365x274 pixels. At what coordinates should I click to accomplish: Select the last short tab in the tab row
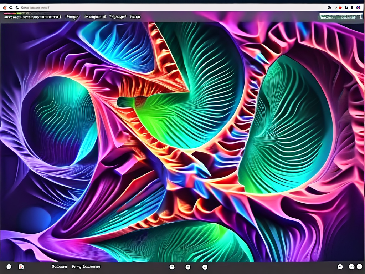(135, 16)
